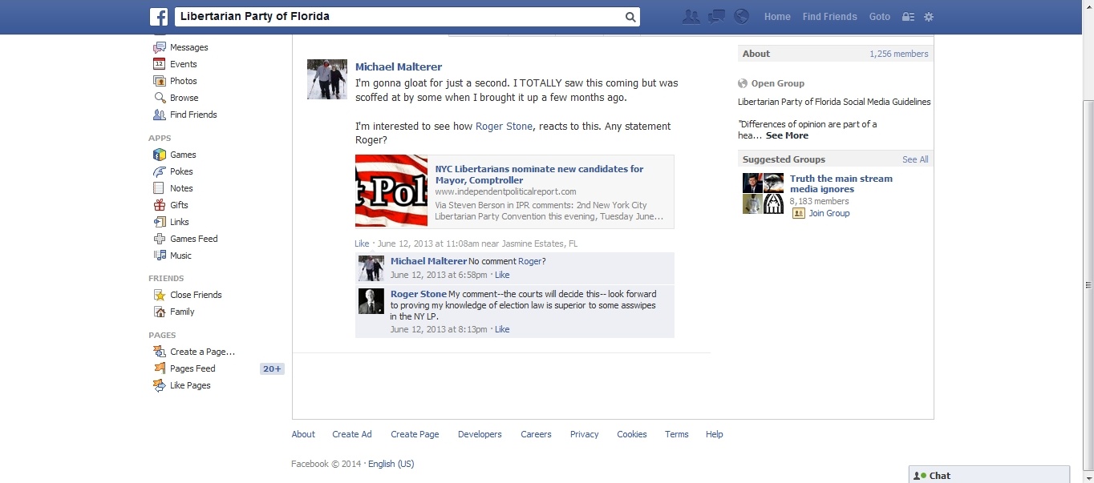The image size is (1094, 483).
Task: Click the Join Group link
Action: (829, 213)
